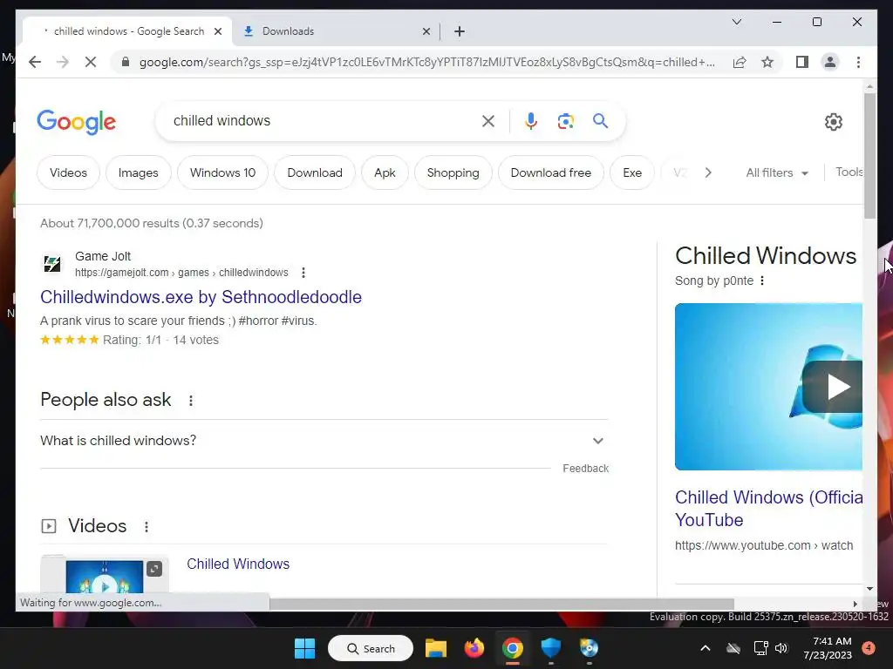Apply the Windows 10 filter chip

point(222,173)
